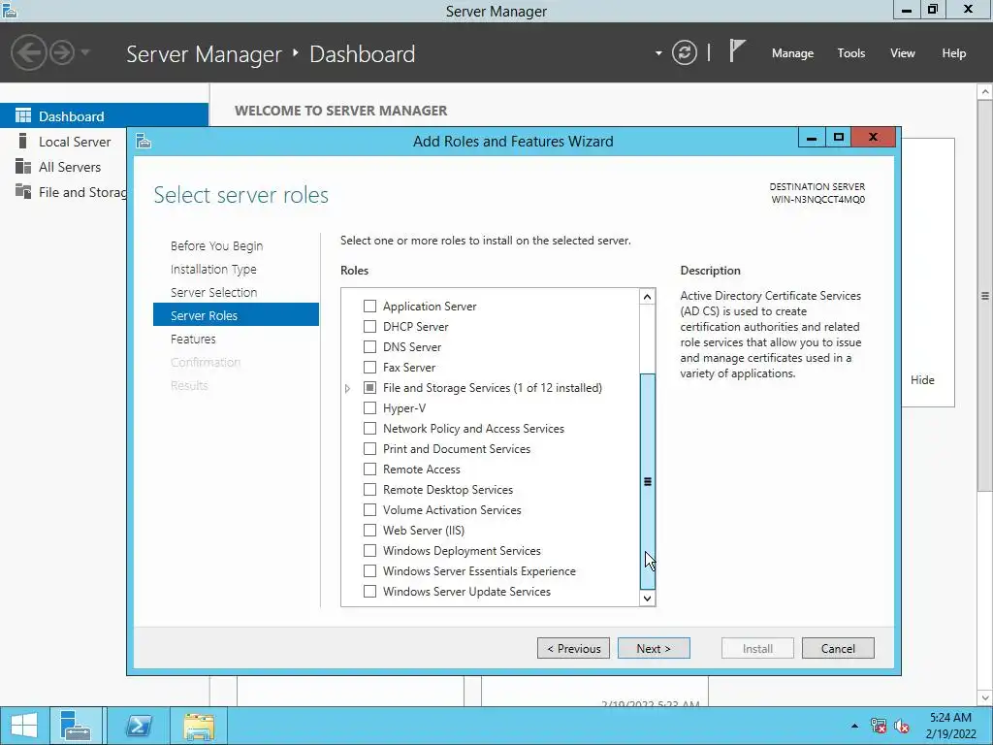Check the Application Server role

[369, 306]
